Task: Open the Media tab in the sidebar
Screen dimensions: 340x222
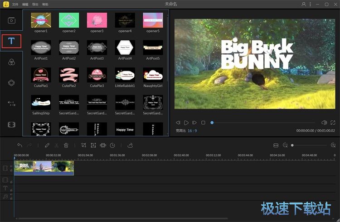Action: (11, 20)
